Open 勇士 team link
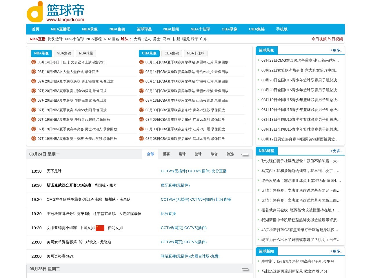Image resolution: width=371 pixels, height=278 pixels. (x=157, y=39)
